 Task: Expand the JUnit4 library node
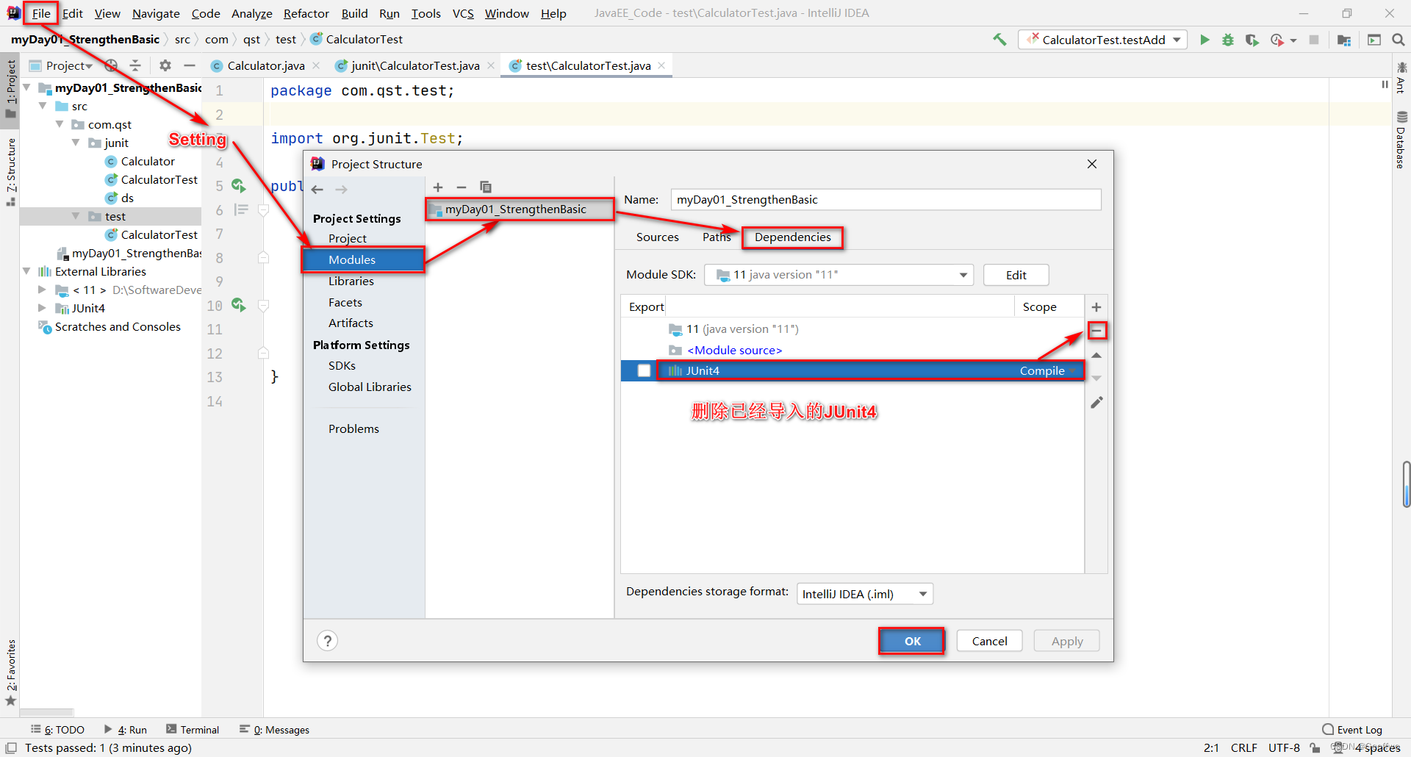point(43,308)
